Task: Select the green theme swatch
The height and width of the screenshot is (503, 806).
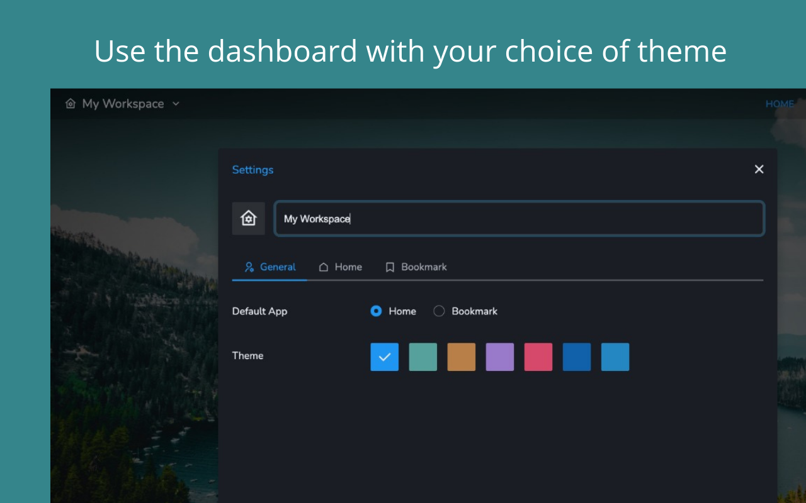Action: (423, 357)
